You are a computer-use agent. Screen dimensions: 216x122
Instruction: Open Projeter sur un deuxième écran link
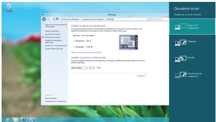pyautogui.click(x=56, y=46)
